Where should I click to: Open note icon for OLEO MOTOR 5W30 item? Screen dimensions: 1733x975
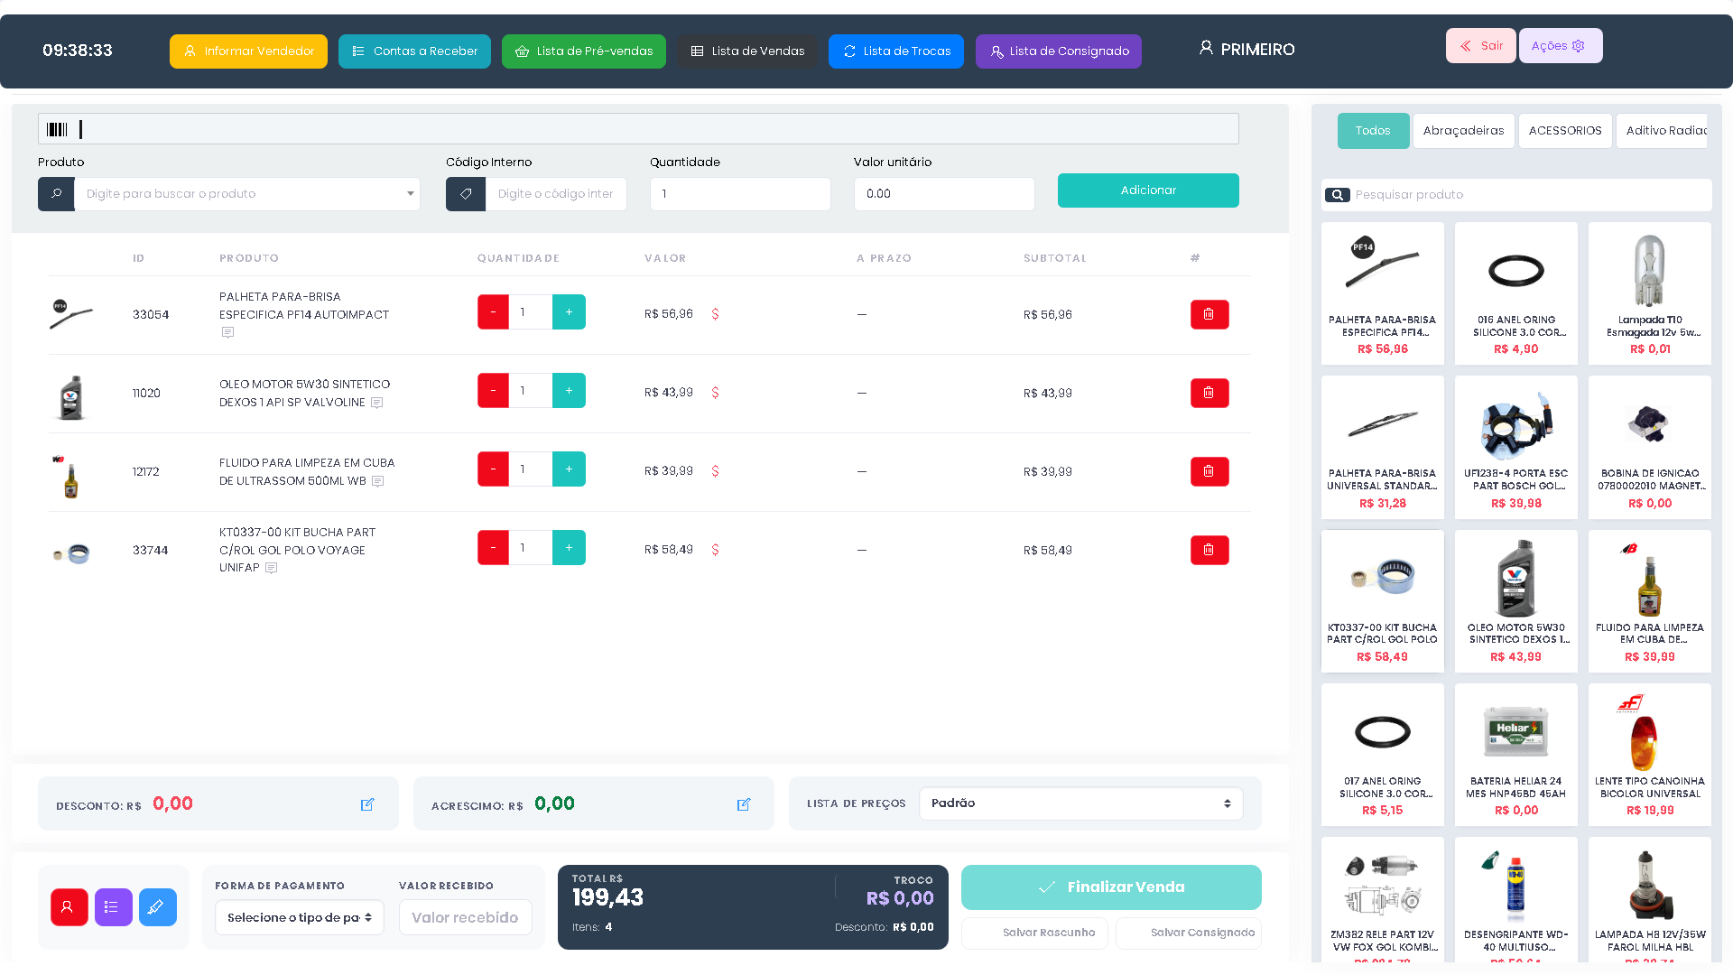377,403
